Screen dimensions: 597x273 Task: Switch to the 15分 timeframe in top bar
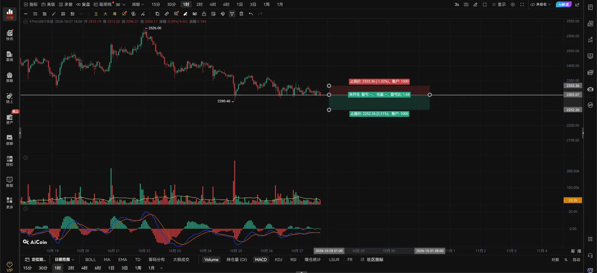click(156, 5)
